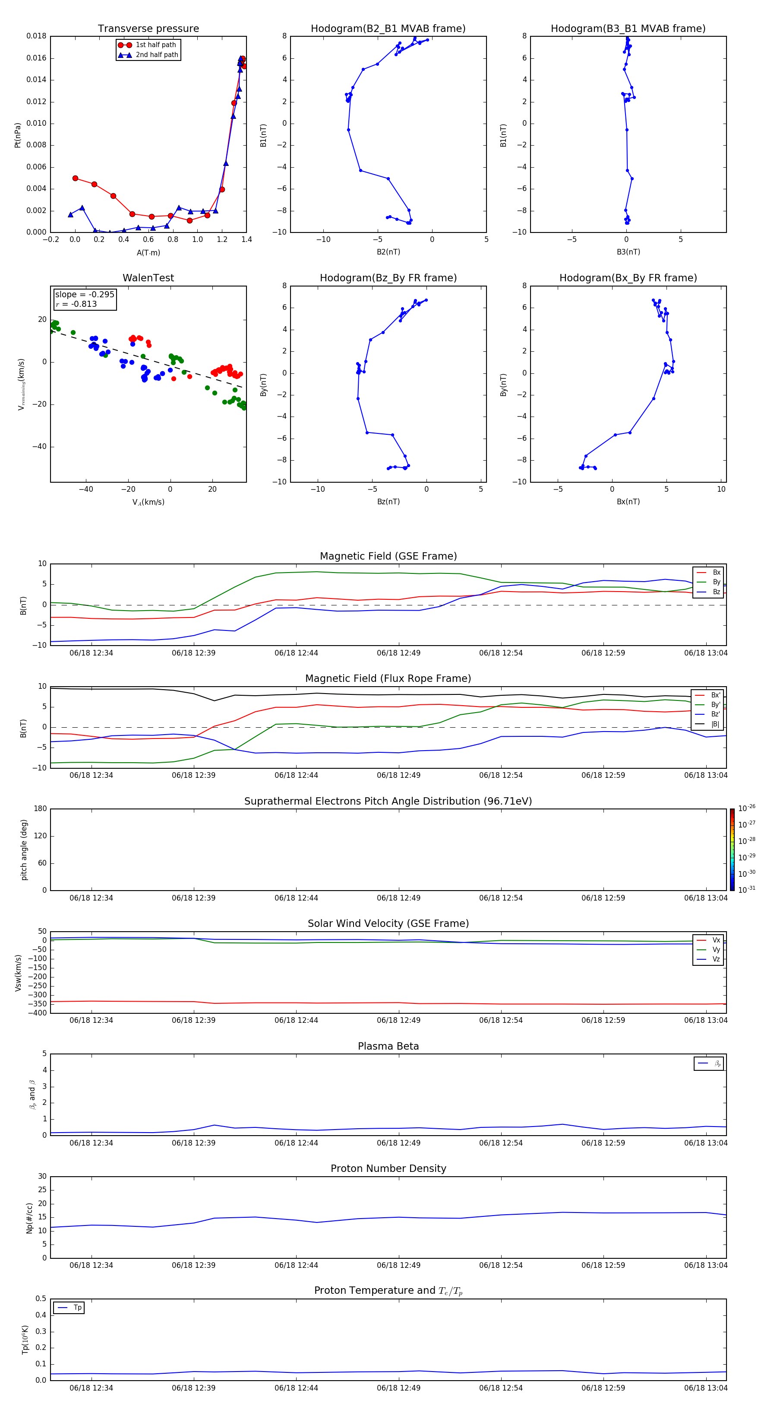Click the "Hodogram(Bx_By FR frame)" title
The width and height of the screenshot is (777, 1426).
[628, 278]
